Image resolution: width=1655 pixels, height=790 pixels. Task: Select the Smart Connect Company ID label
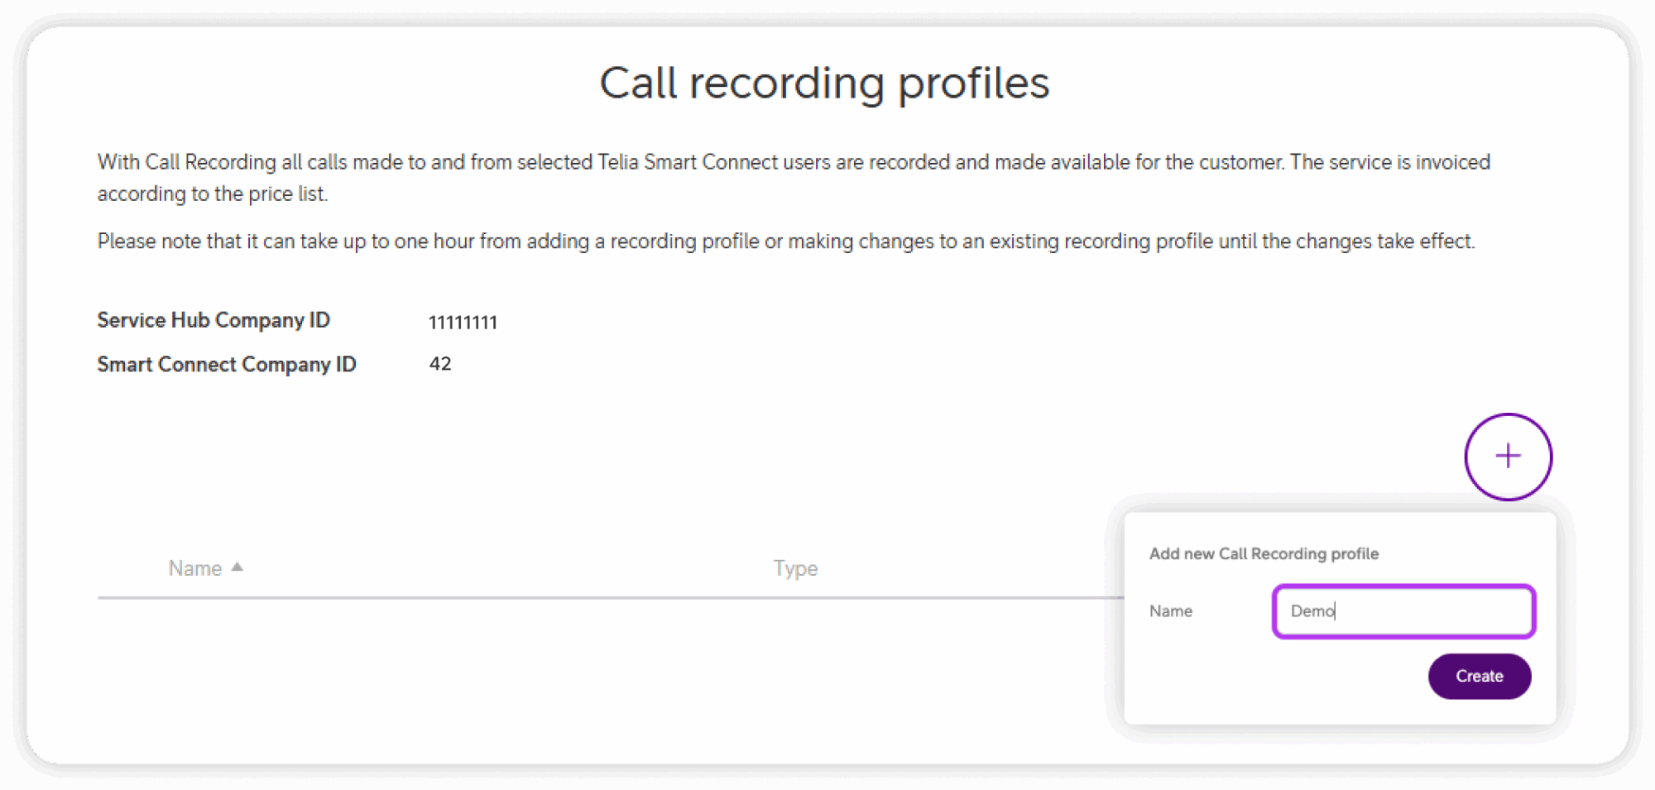[x=227, y=364]
